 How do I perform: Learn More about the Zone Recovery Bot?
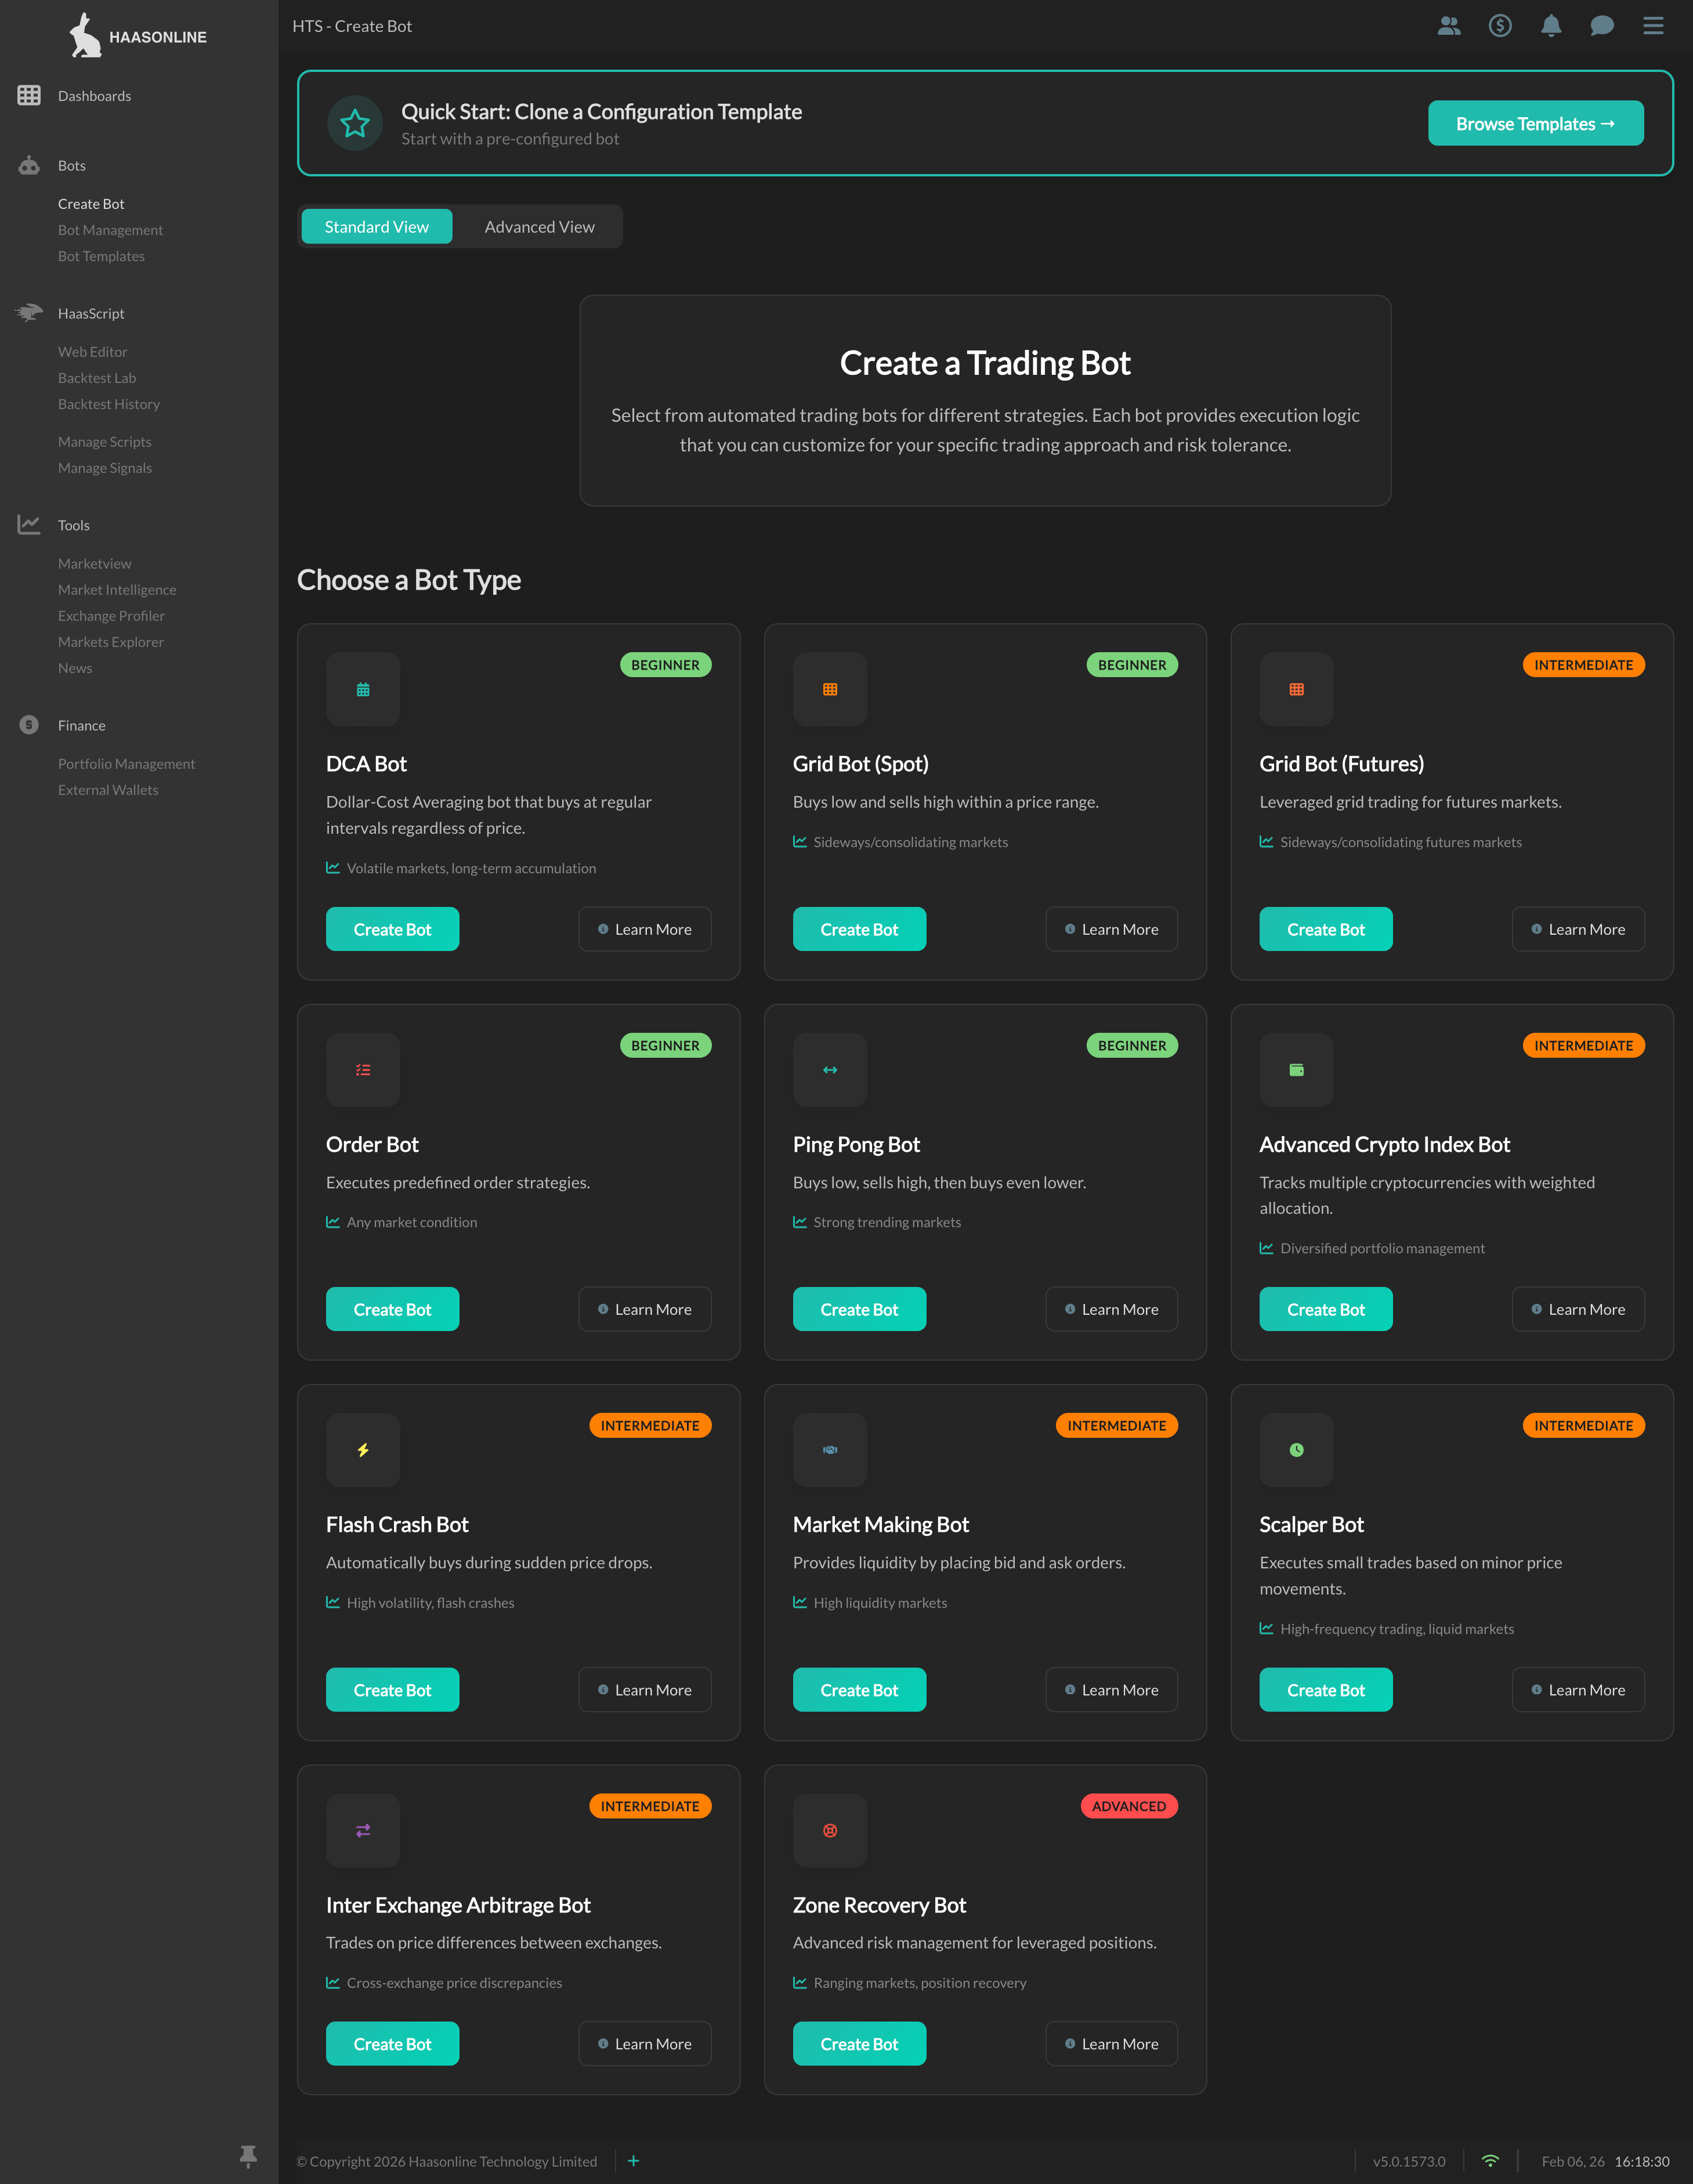coord(1111,2043)
